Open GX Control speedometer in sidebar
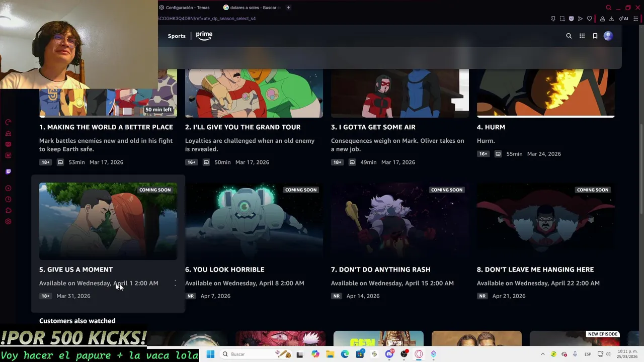 pyautogui.click(x=8, y=122)
